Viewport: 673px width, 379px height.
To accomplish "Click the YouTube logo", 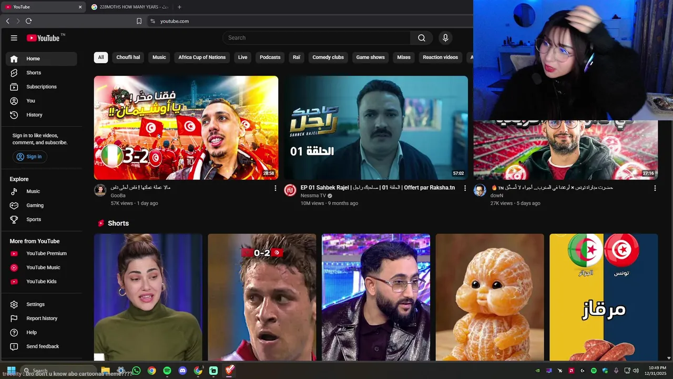I will pos(44,38).
